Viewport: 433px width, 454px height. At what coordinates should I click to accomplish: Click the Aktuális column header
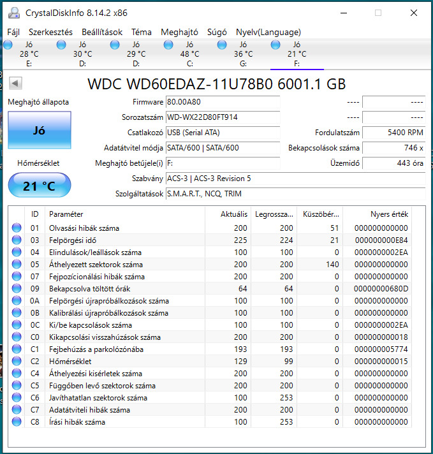[228, 214]
